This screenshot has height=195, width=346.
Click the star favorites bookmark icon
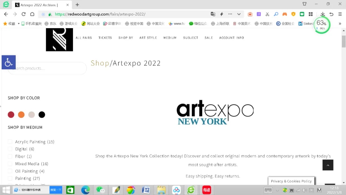(5, 23)
